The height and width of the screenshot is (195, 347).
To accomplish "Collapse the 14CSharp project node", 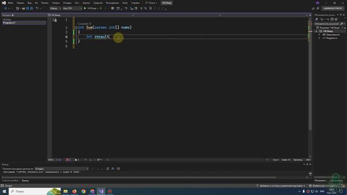I will [316, 31].
